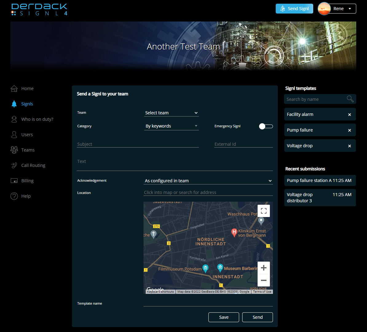Click the Users person icon in sidebar
Viewport: 367px width, 332px height.
pyautogui.click(x=14, y=135)
